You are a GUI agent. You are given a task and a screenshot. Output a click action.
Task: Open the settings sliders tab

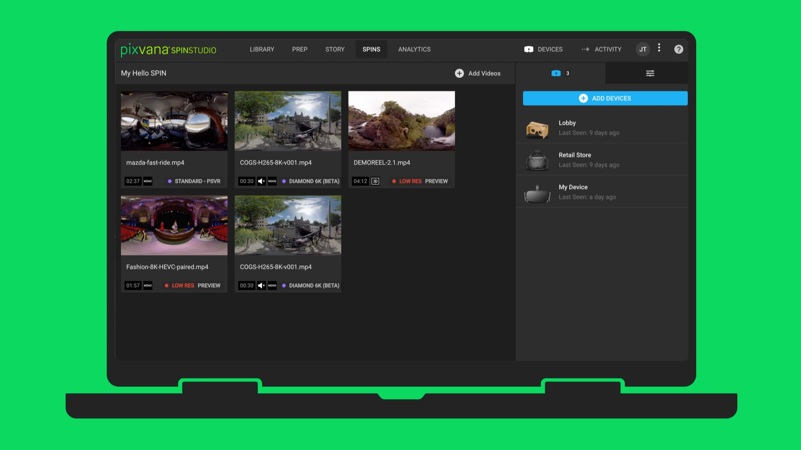[650, 73]
